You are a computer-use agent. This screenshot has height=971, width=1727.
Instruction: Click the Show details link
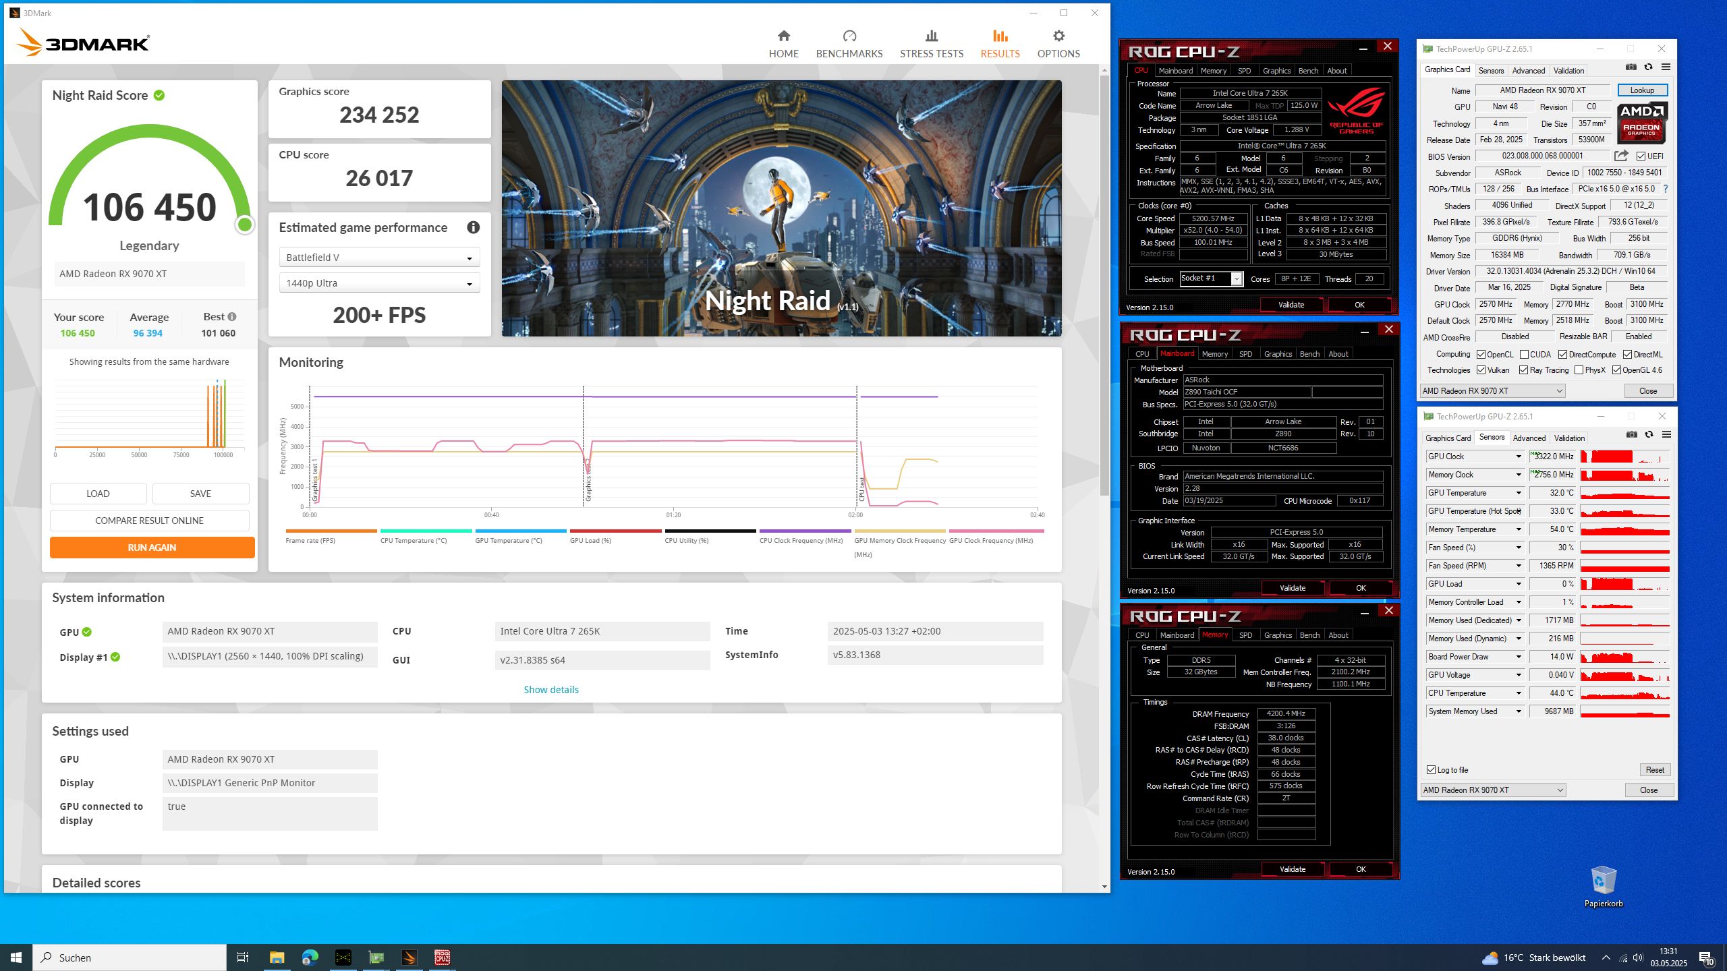pos(551,690)
